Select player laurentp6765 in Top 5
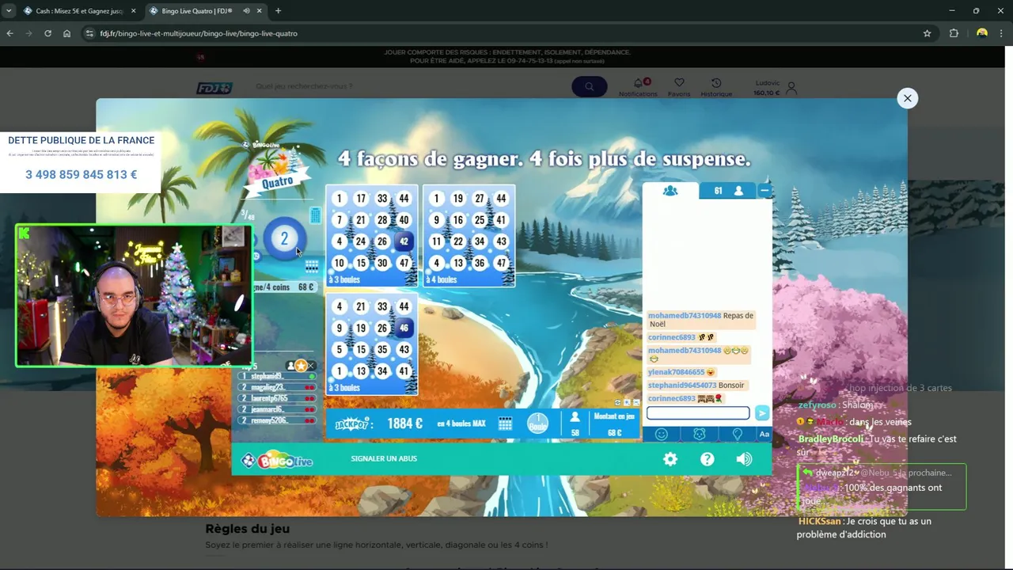The width and height of the screenshot is (1013, 570). pyautogui.click(x=276, y=398)
